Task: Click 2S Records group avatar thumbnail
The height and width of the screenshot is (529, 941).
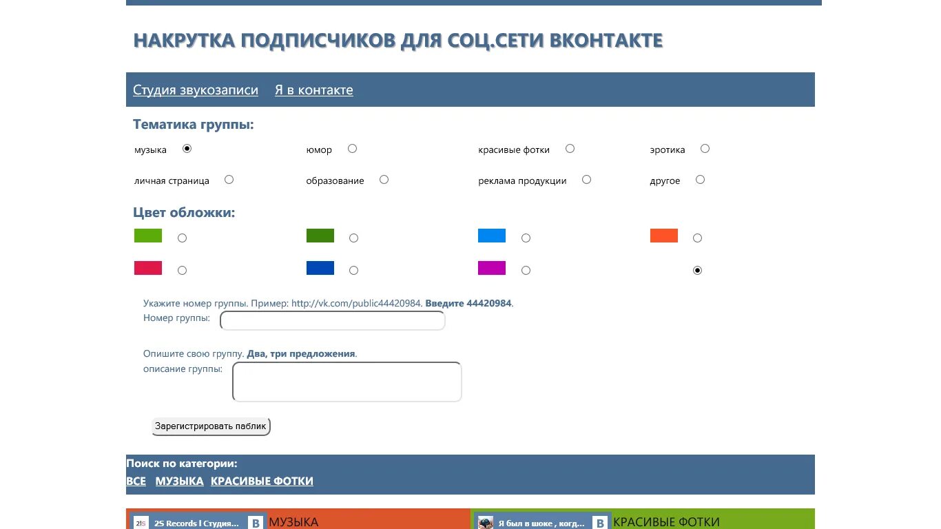Action: pos(141,523)
